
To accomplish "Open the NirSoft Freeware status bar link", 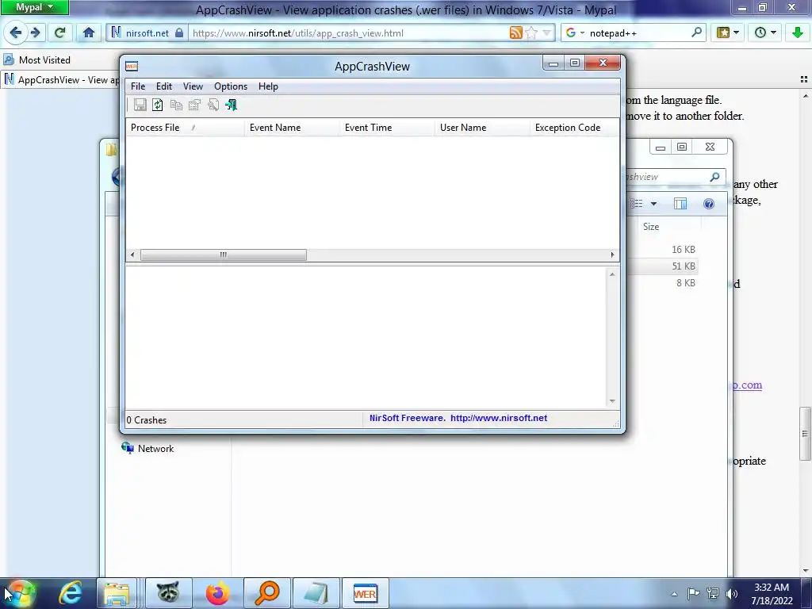I will (x=458, y=418).
